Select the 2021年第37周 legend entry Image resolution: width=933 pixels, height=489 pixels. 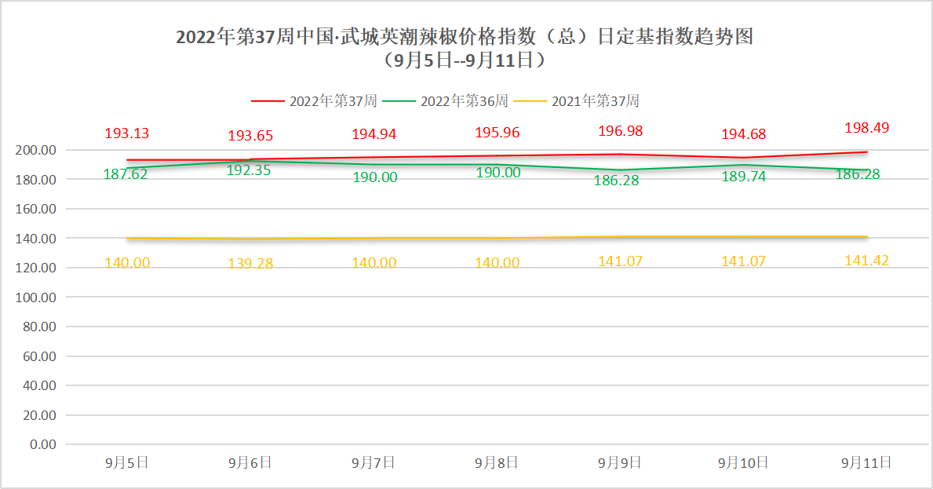click(596, 101)
